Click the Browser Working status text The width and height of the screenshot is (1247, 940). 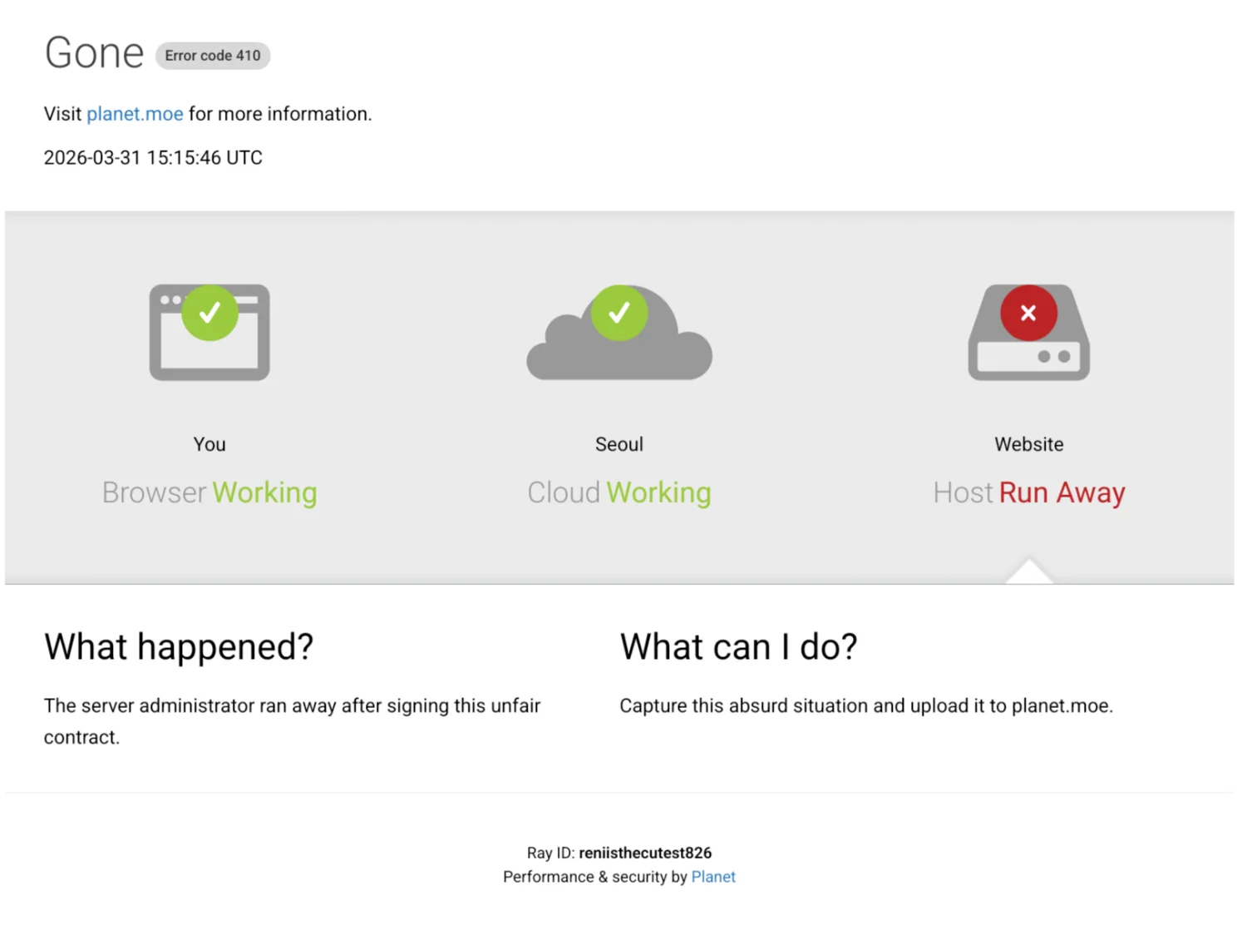[x=209, y=492]
